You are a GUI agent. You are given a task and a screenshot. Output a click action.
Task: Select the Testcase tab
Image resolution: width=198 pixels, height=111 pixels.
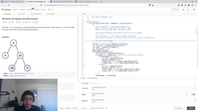pos(83,78)
